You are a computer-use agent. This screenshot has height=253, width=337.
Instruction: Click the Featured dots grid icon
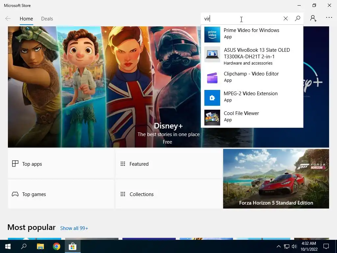(x=123, y=164)
